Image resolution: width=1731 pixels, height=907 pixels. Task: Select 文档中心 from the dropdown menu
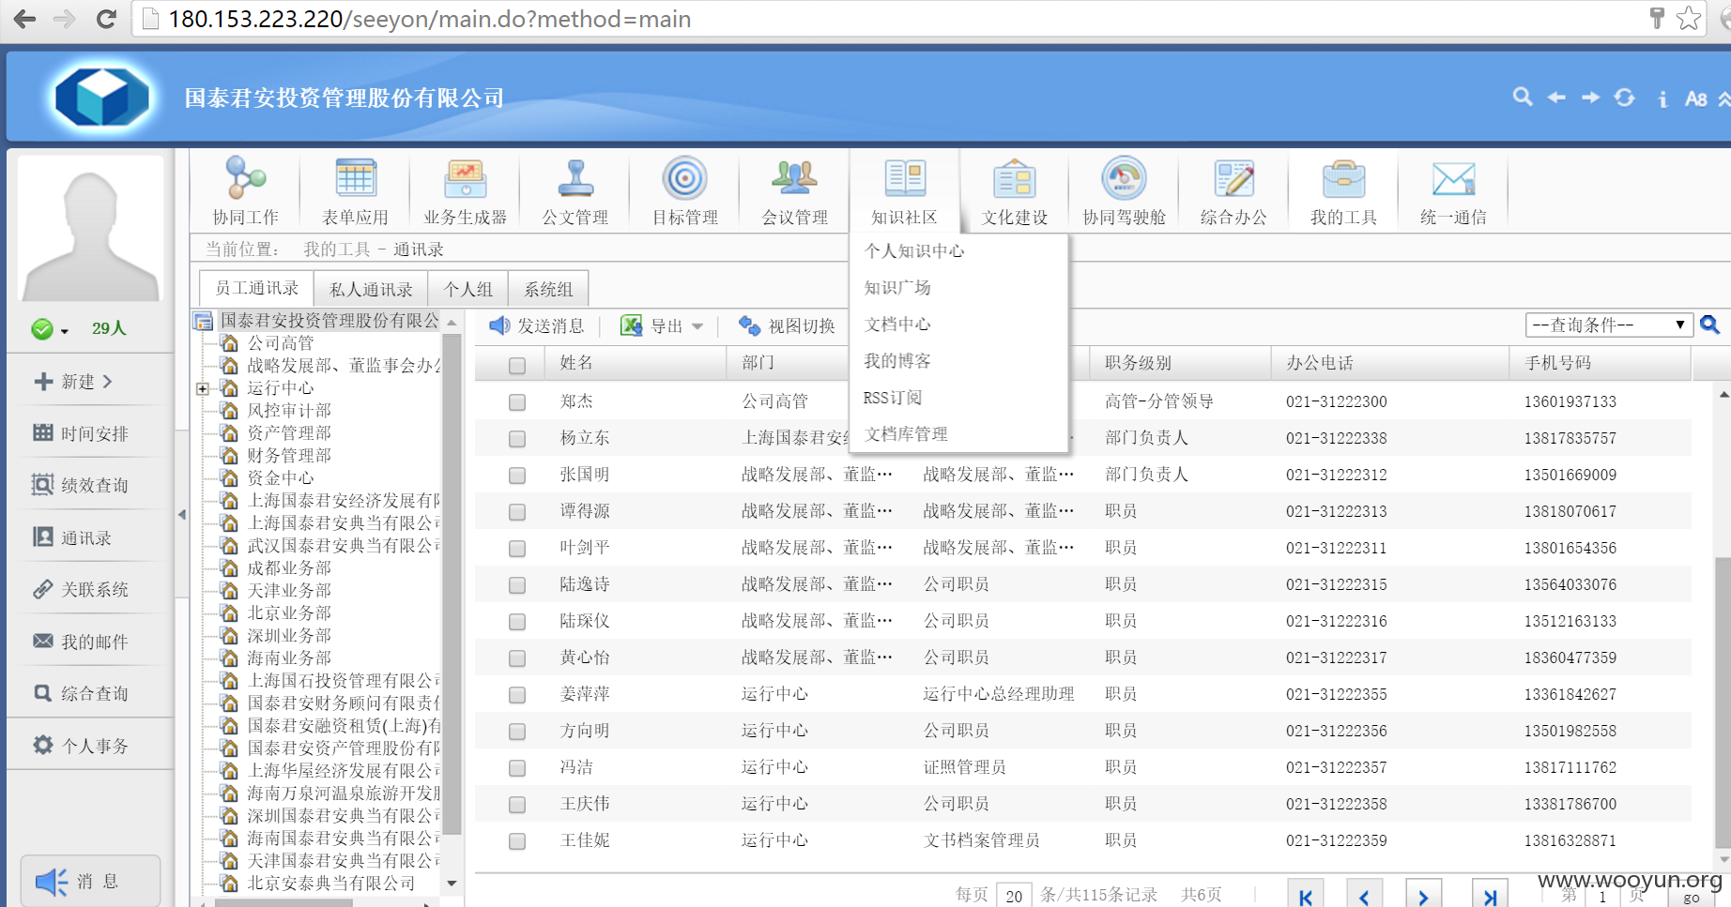point(897,324)
